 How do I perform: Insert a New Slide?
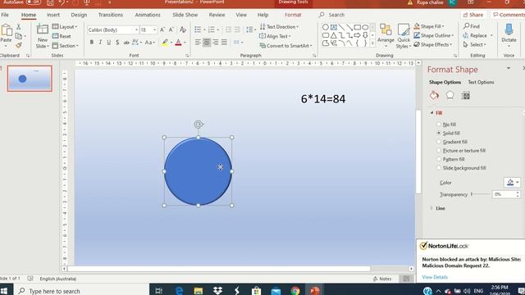pyautogui.click(x=43, y=36)
